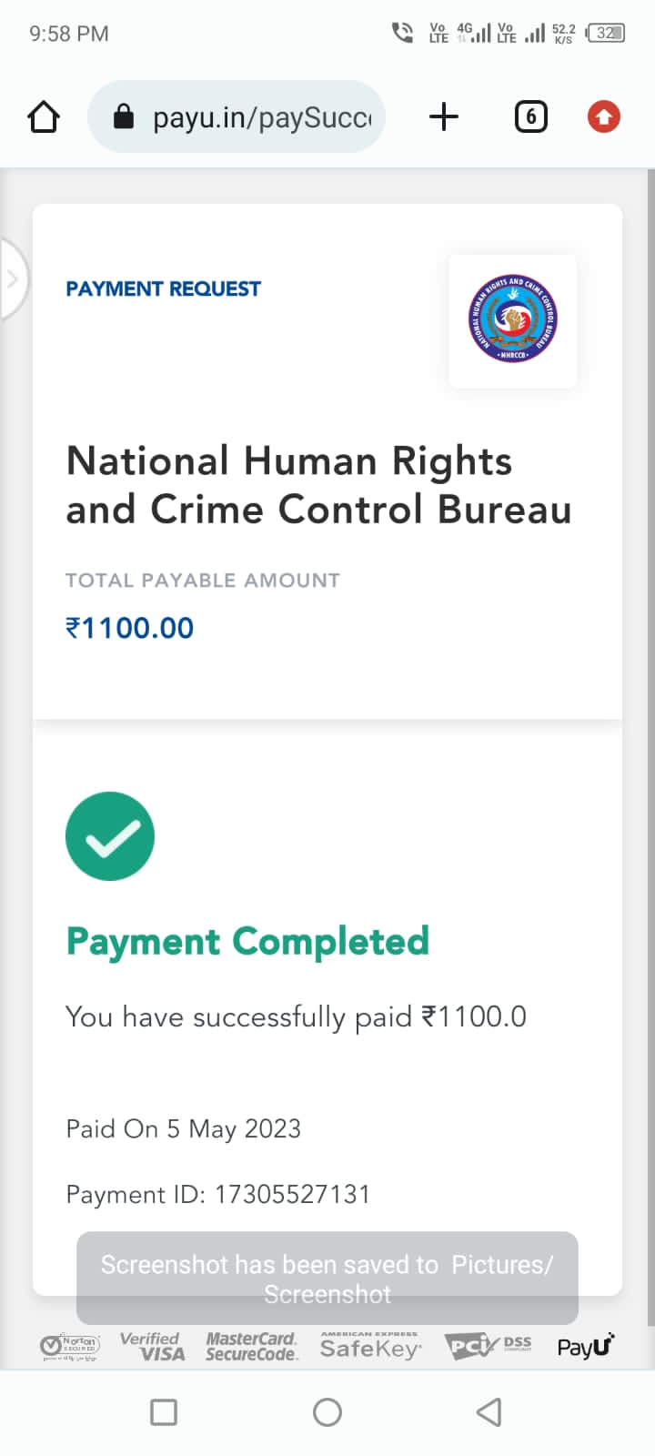This screenshot has width=655, height=1456.
Task: Tap the PCI DSS compliance badge
Action: pos(489,1346)
